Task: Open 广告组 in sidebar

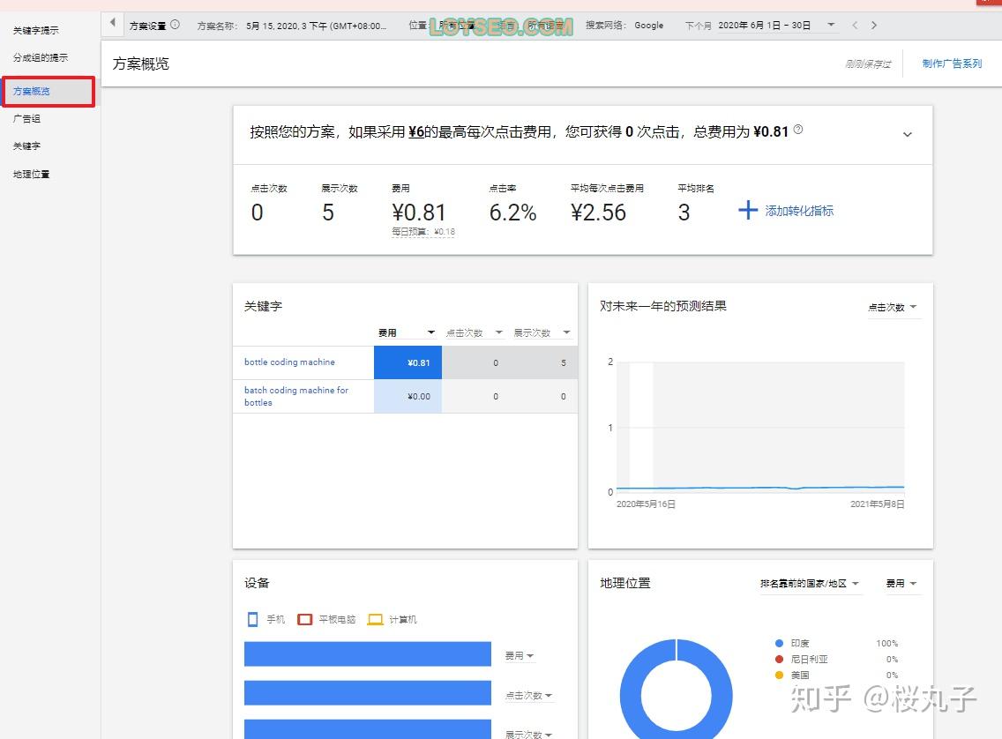Action: coord(26,119)
